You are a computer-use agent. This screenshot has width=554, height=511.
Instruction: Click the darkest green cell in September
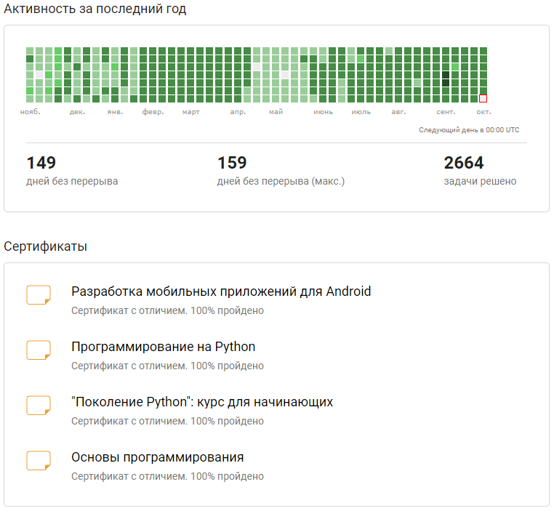(x=446, y=75)
